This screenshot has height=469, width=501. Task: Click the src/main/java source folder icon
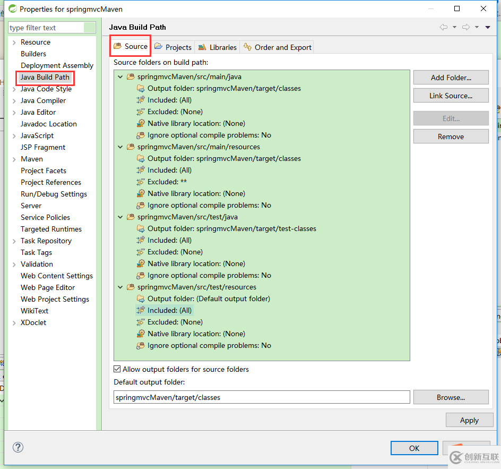[131, 76]
